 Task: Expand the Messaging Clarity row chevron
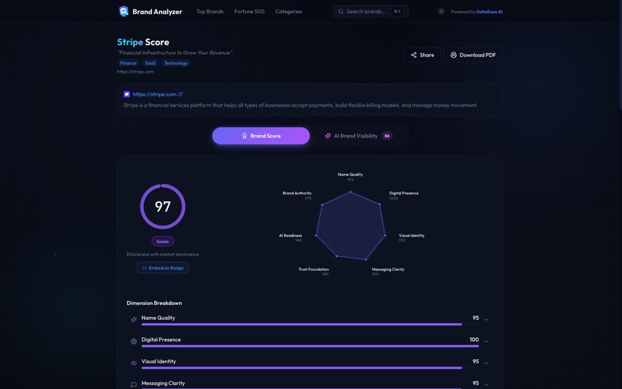pyautogui.click(x=486, y=385)
